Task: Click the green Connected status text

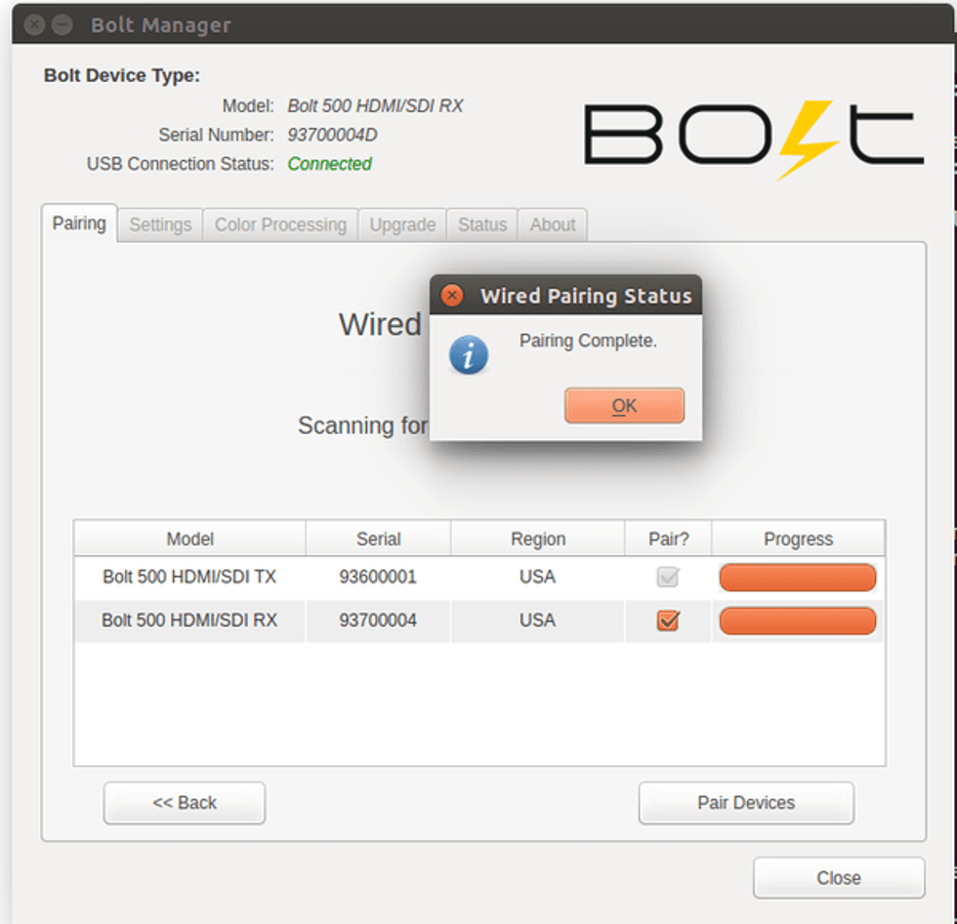Action: [330, 164]
